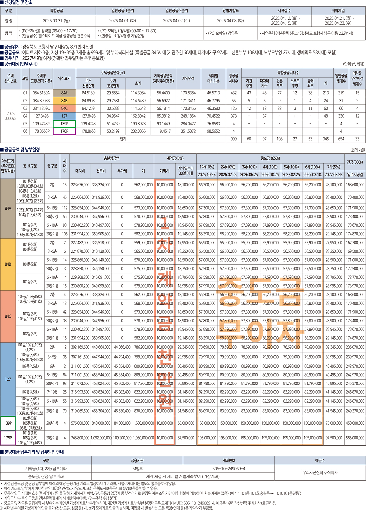Image resolution: width=366 pixels, height=510 pixels.
Task: Click the 분양대금 납부계좌 및 납부방법 안내 heading
Action: pos(34,452)
